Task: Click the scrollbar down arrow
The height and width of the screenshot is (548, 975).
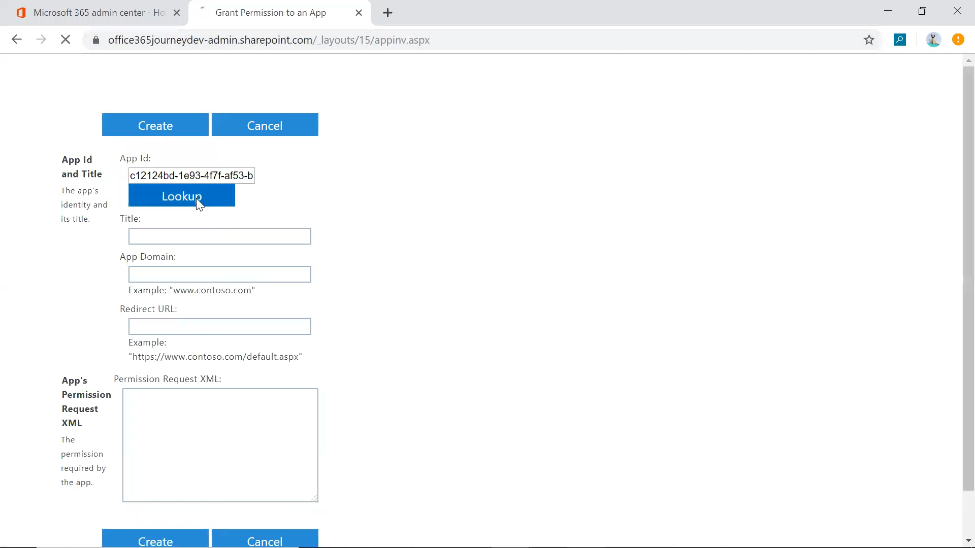Action: 968,541
